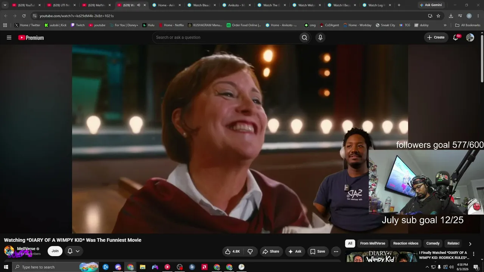Click the YouTube search magnifier button
This screenshot has height=272, width=484.
(304, 37)
